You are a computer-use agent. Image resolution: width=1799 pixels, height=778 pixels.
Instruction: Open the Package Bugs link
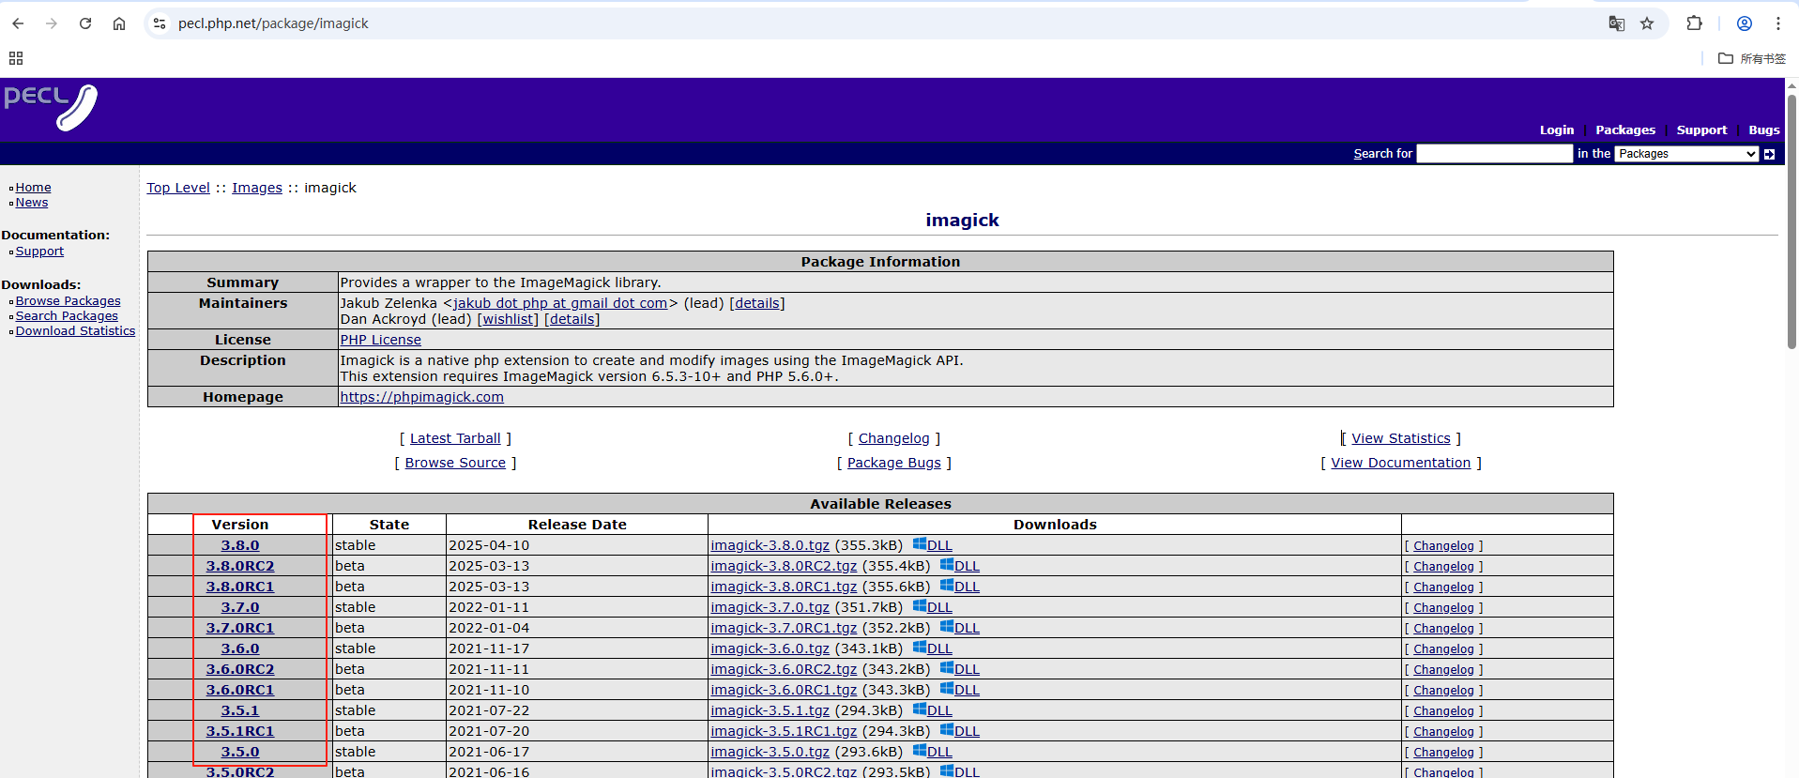click(893, 463)
